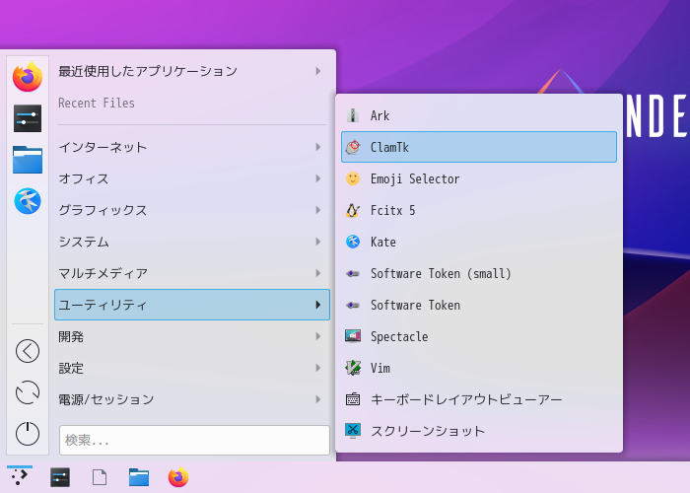The width and height of the screenshot is (690, 493).
Task: Click the Emoji Selector smiley icon
Action: pyautogui.click(x=353, y=178)
